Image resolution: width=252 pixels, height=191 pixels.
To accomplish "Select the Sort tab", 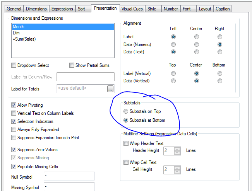I will pos(81,9).
